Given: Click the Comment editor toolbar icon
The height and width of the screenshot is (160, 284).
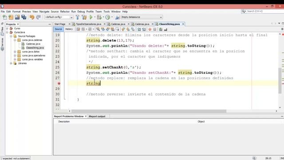Looking at the screenshot, I should coord(161,29).
